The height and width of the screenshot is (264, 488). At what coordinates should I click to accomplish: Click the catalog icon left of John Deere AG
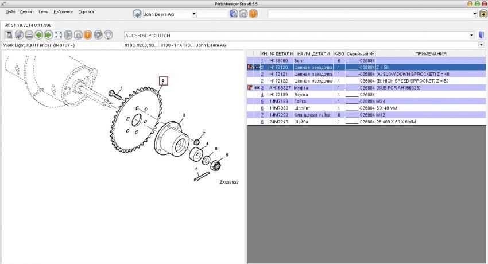tap(137, 14)
